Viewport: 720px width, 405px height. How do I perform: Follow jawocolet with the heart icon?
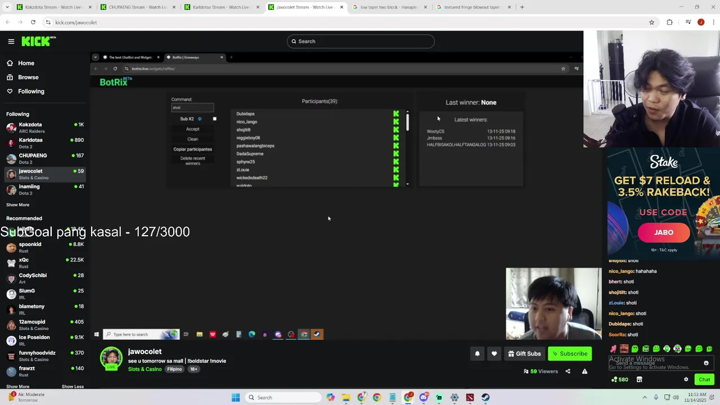pyautogui.click(x=494, y=354)
